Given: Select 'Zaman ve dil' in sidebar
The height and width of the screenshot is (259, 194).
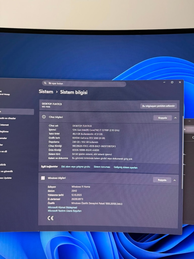Looking at the screenshot, I should point(4,151).
